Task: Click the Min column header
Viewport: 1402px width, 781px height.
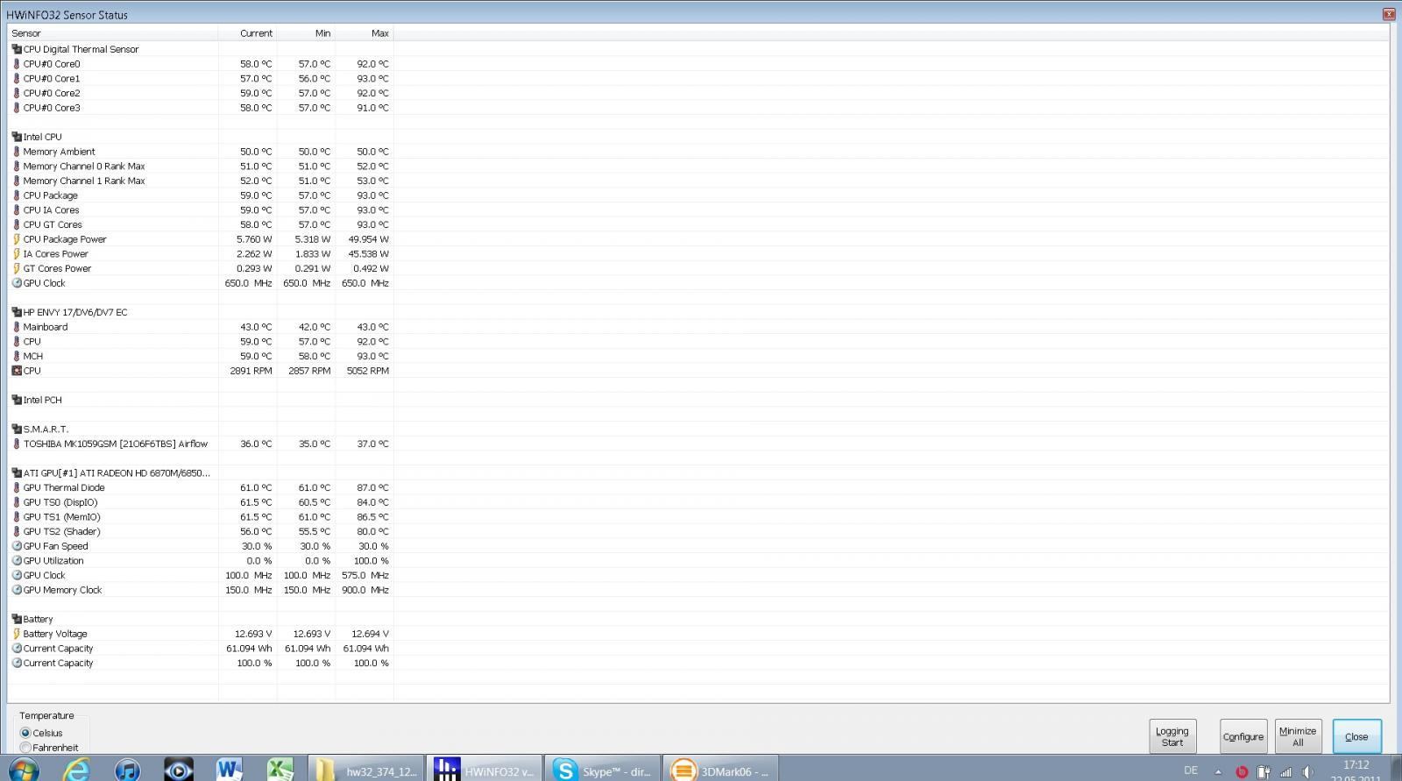Action: pos(306,33)
